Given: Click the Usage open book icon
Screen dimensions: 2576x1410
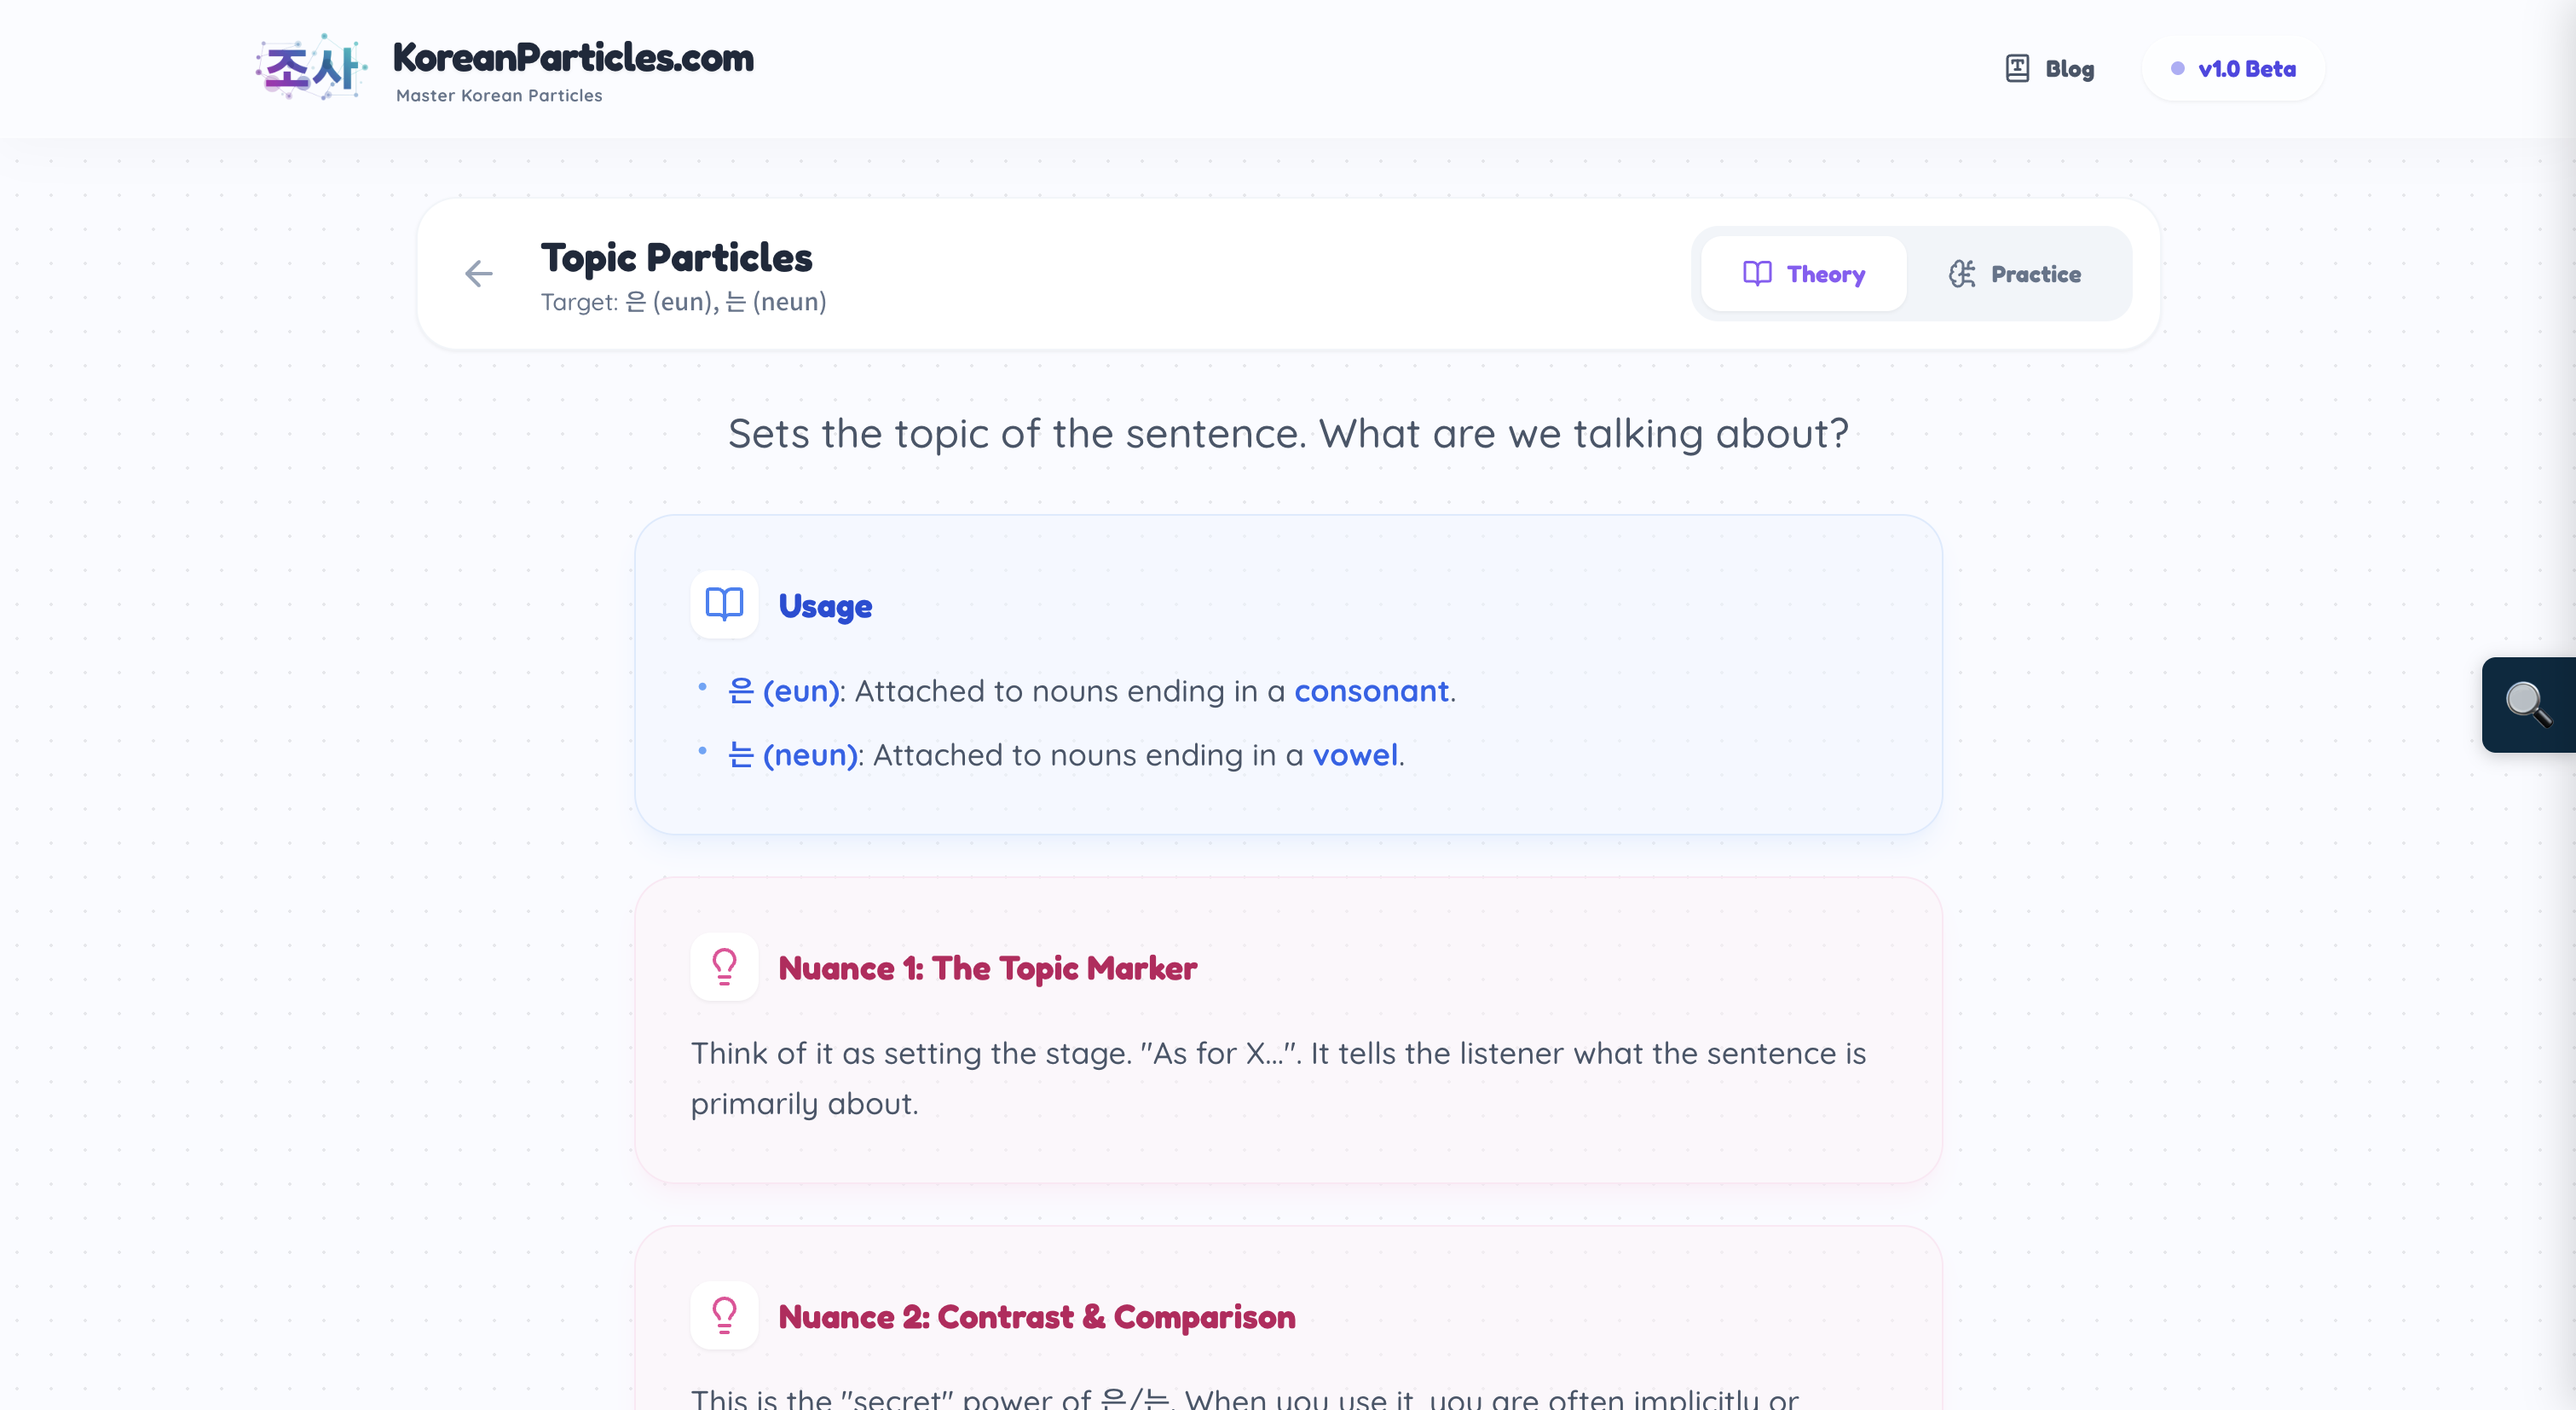Looking at the screenshot, I should coord(724,604).
